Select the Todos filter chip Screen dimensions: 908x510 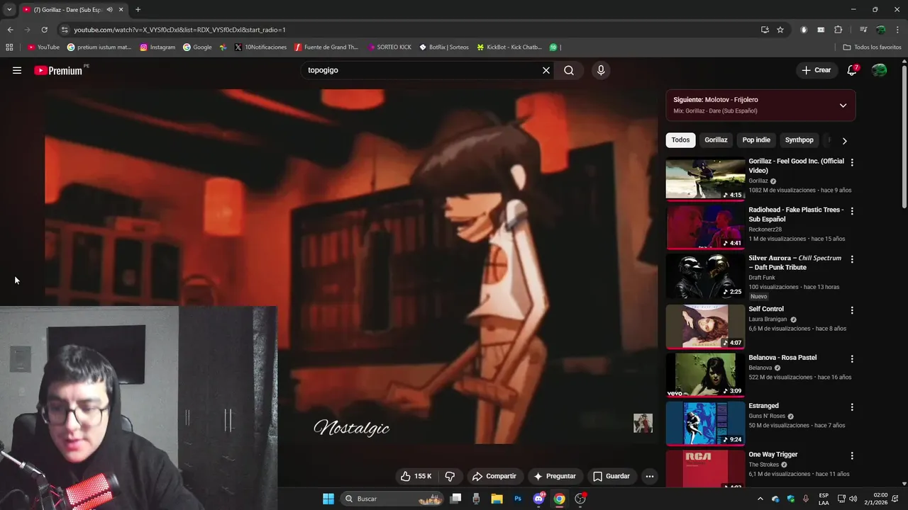680,140
